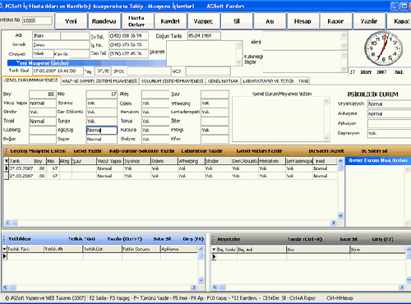Click the scroll-right arrow in Tetkikler grid
Viewport: 411px width, 304px height.
point(194,288)
